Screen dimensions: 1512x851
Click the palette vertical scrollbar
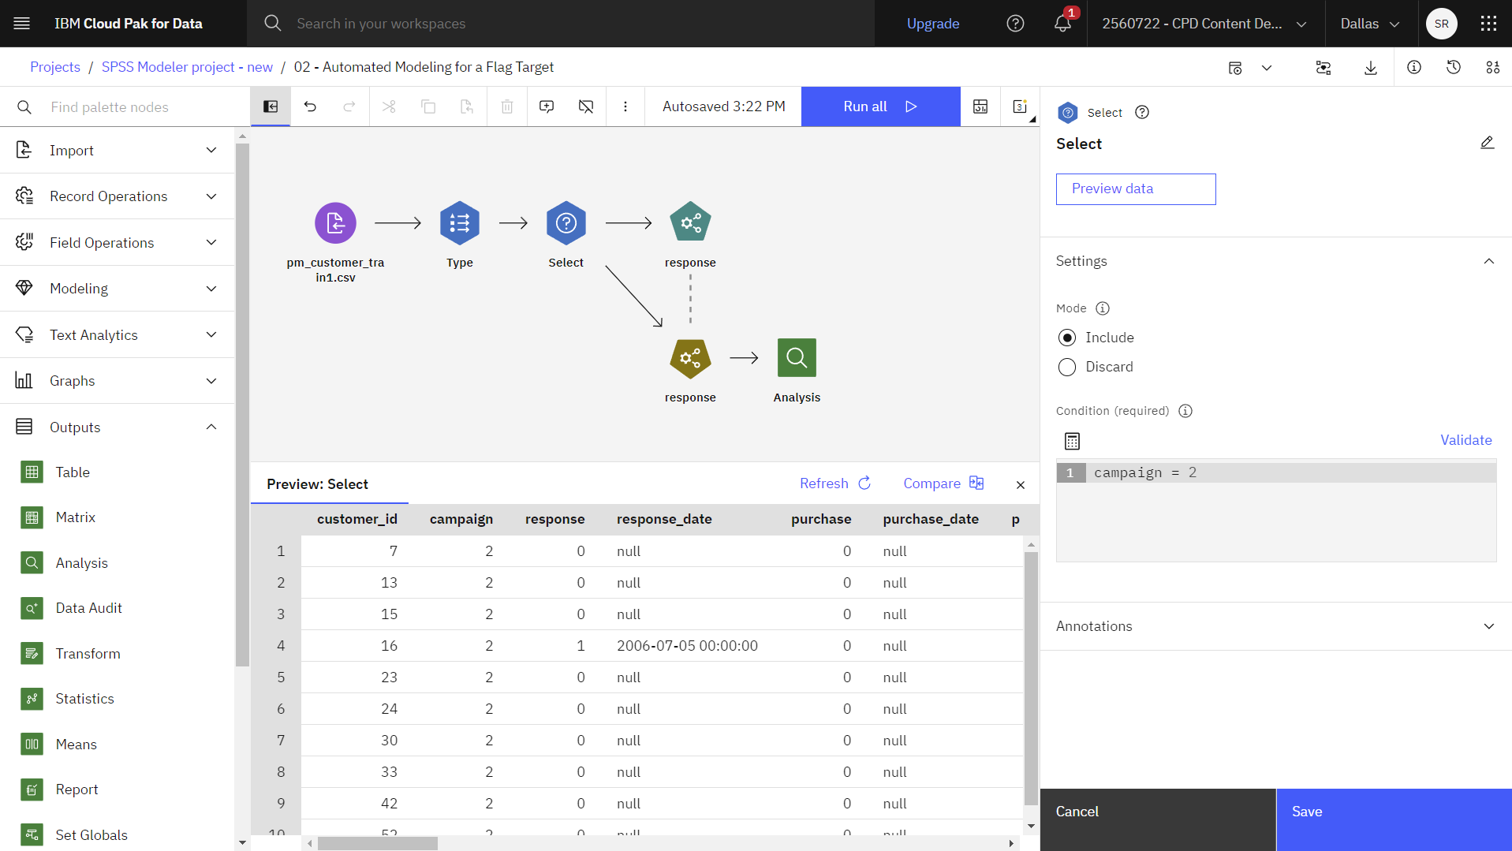242,404
